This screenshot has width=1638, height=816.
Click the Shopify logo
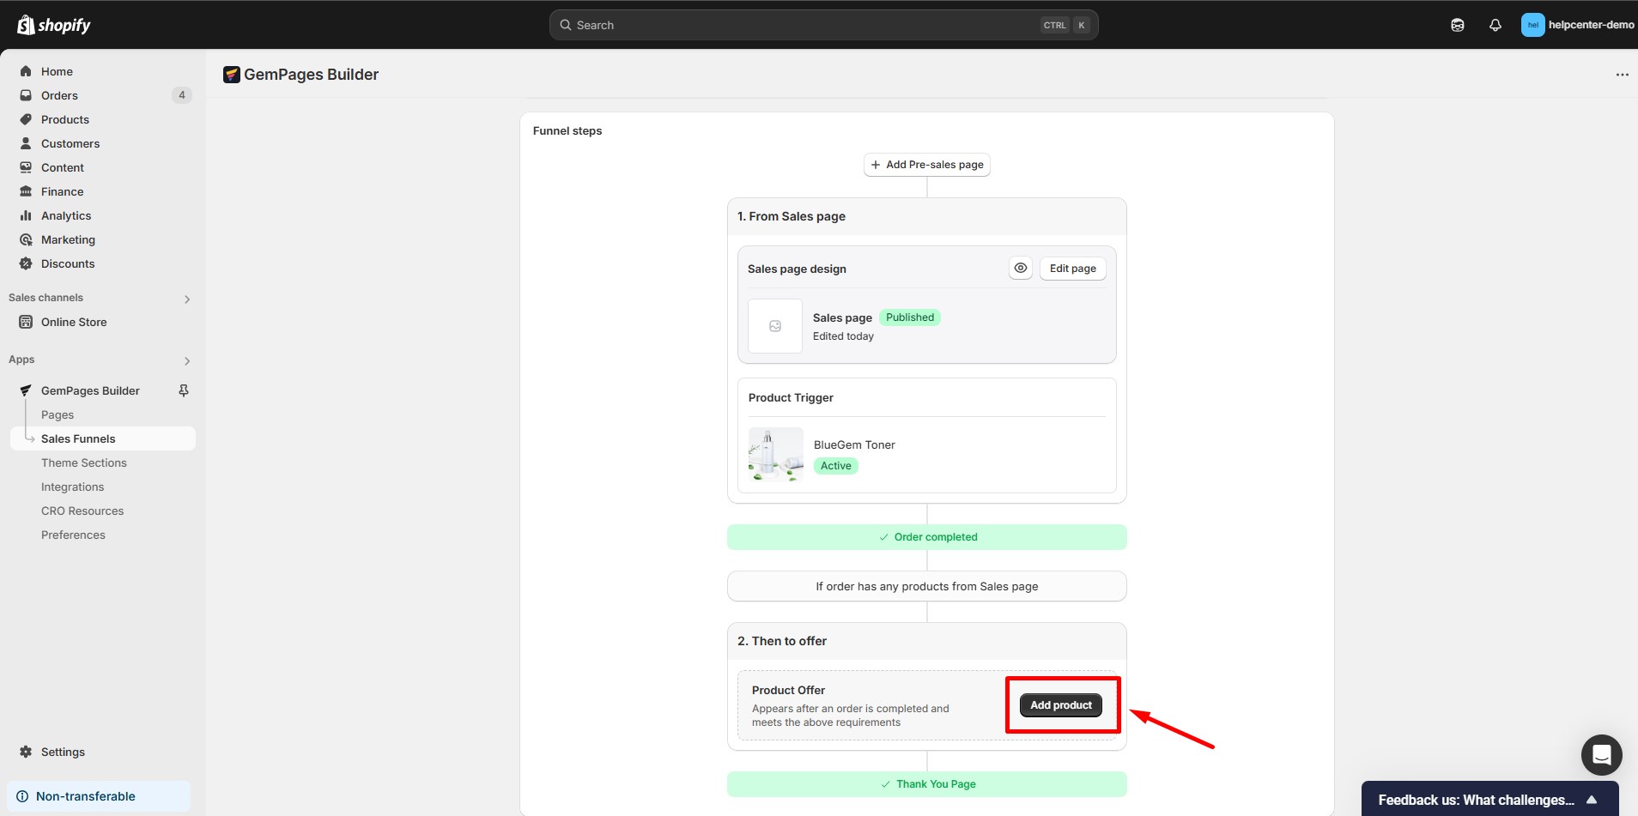click(53, 25)
